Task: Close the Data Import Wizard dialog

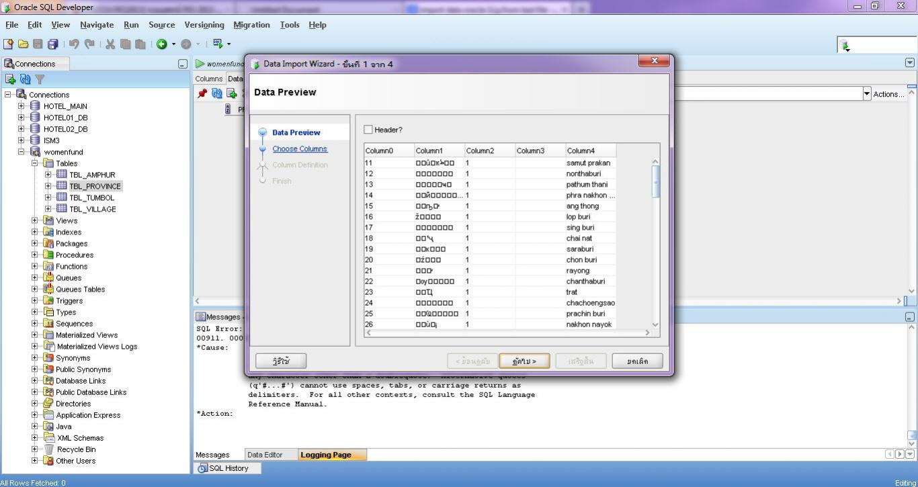Action: click(654, 61)
